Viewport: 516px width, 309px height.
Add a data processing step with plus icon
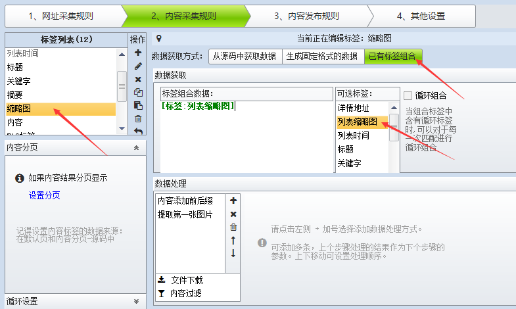pos(233,201)
